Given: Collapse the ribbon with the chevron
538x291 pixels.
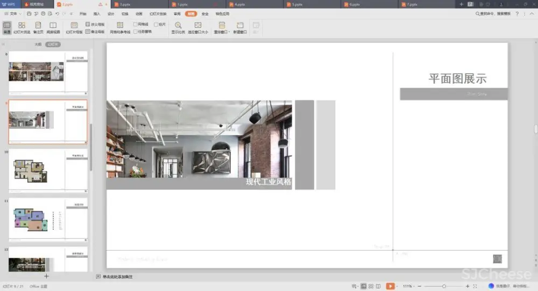Looking at the screenshot, I should pos(532,13).
